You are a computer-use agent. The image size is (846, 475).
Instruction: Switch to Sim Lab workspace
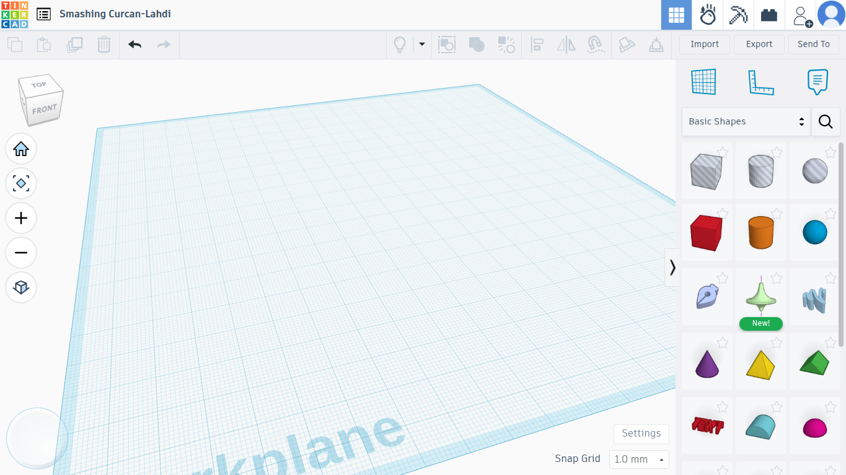click(707, 15)
